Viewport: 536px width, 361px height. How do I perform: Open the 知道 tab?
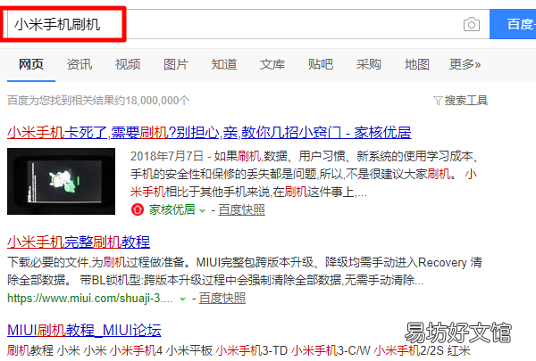tap(224, 64)
